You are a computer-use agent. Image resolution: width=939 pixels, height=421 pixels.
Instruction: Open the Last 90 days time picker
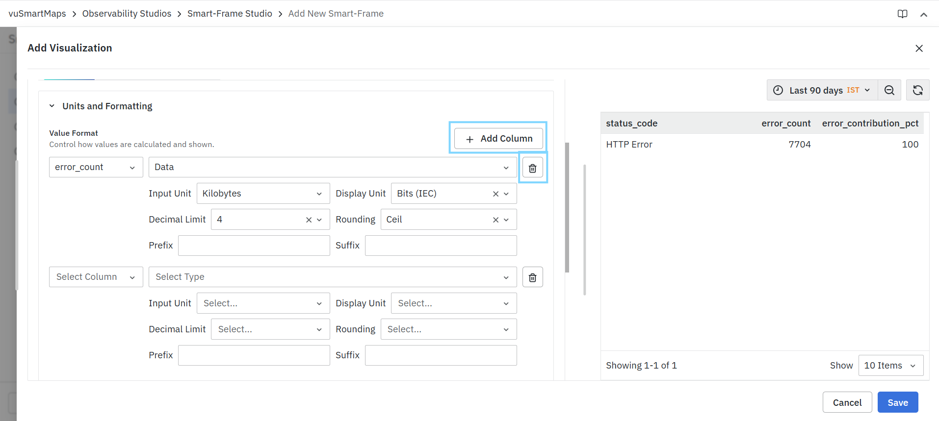[x=822, y=90]
